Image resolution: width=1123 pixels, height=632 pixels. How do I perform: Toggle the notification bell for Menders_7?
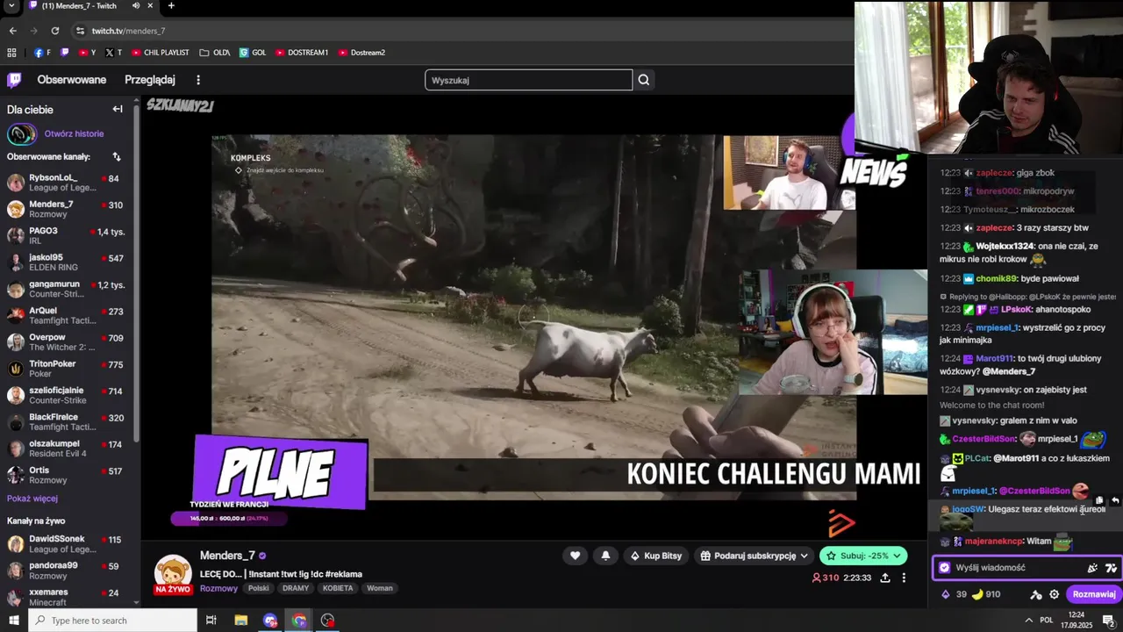point(605,556)
